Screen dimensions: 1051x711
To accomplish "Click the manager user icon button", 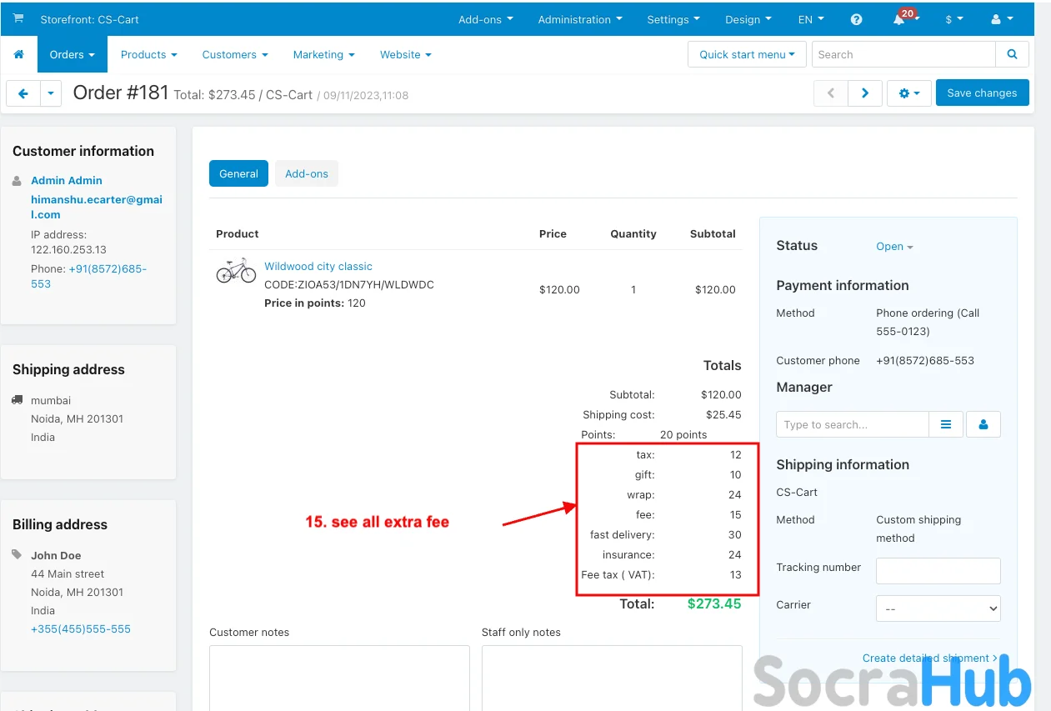I will pyautogui.click(x=983, y=424).
